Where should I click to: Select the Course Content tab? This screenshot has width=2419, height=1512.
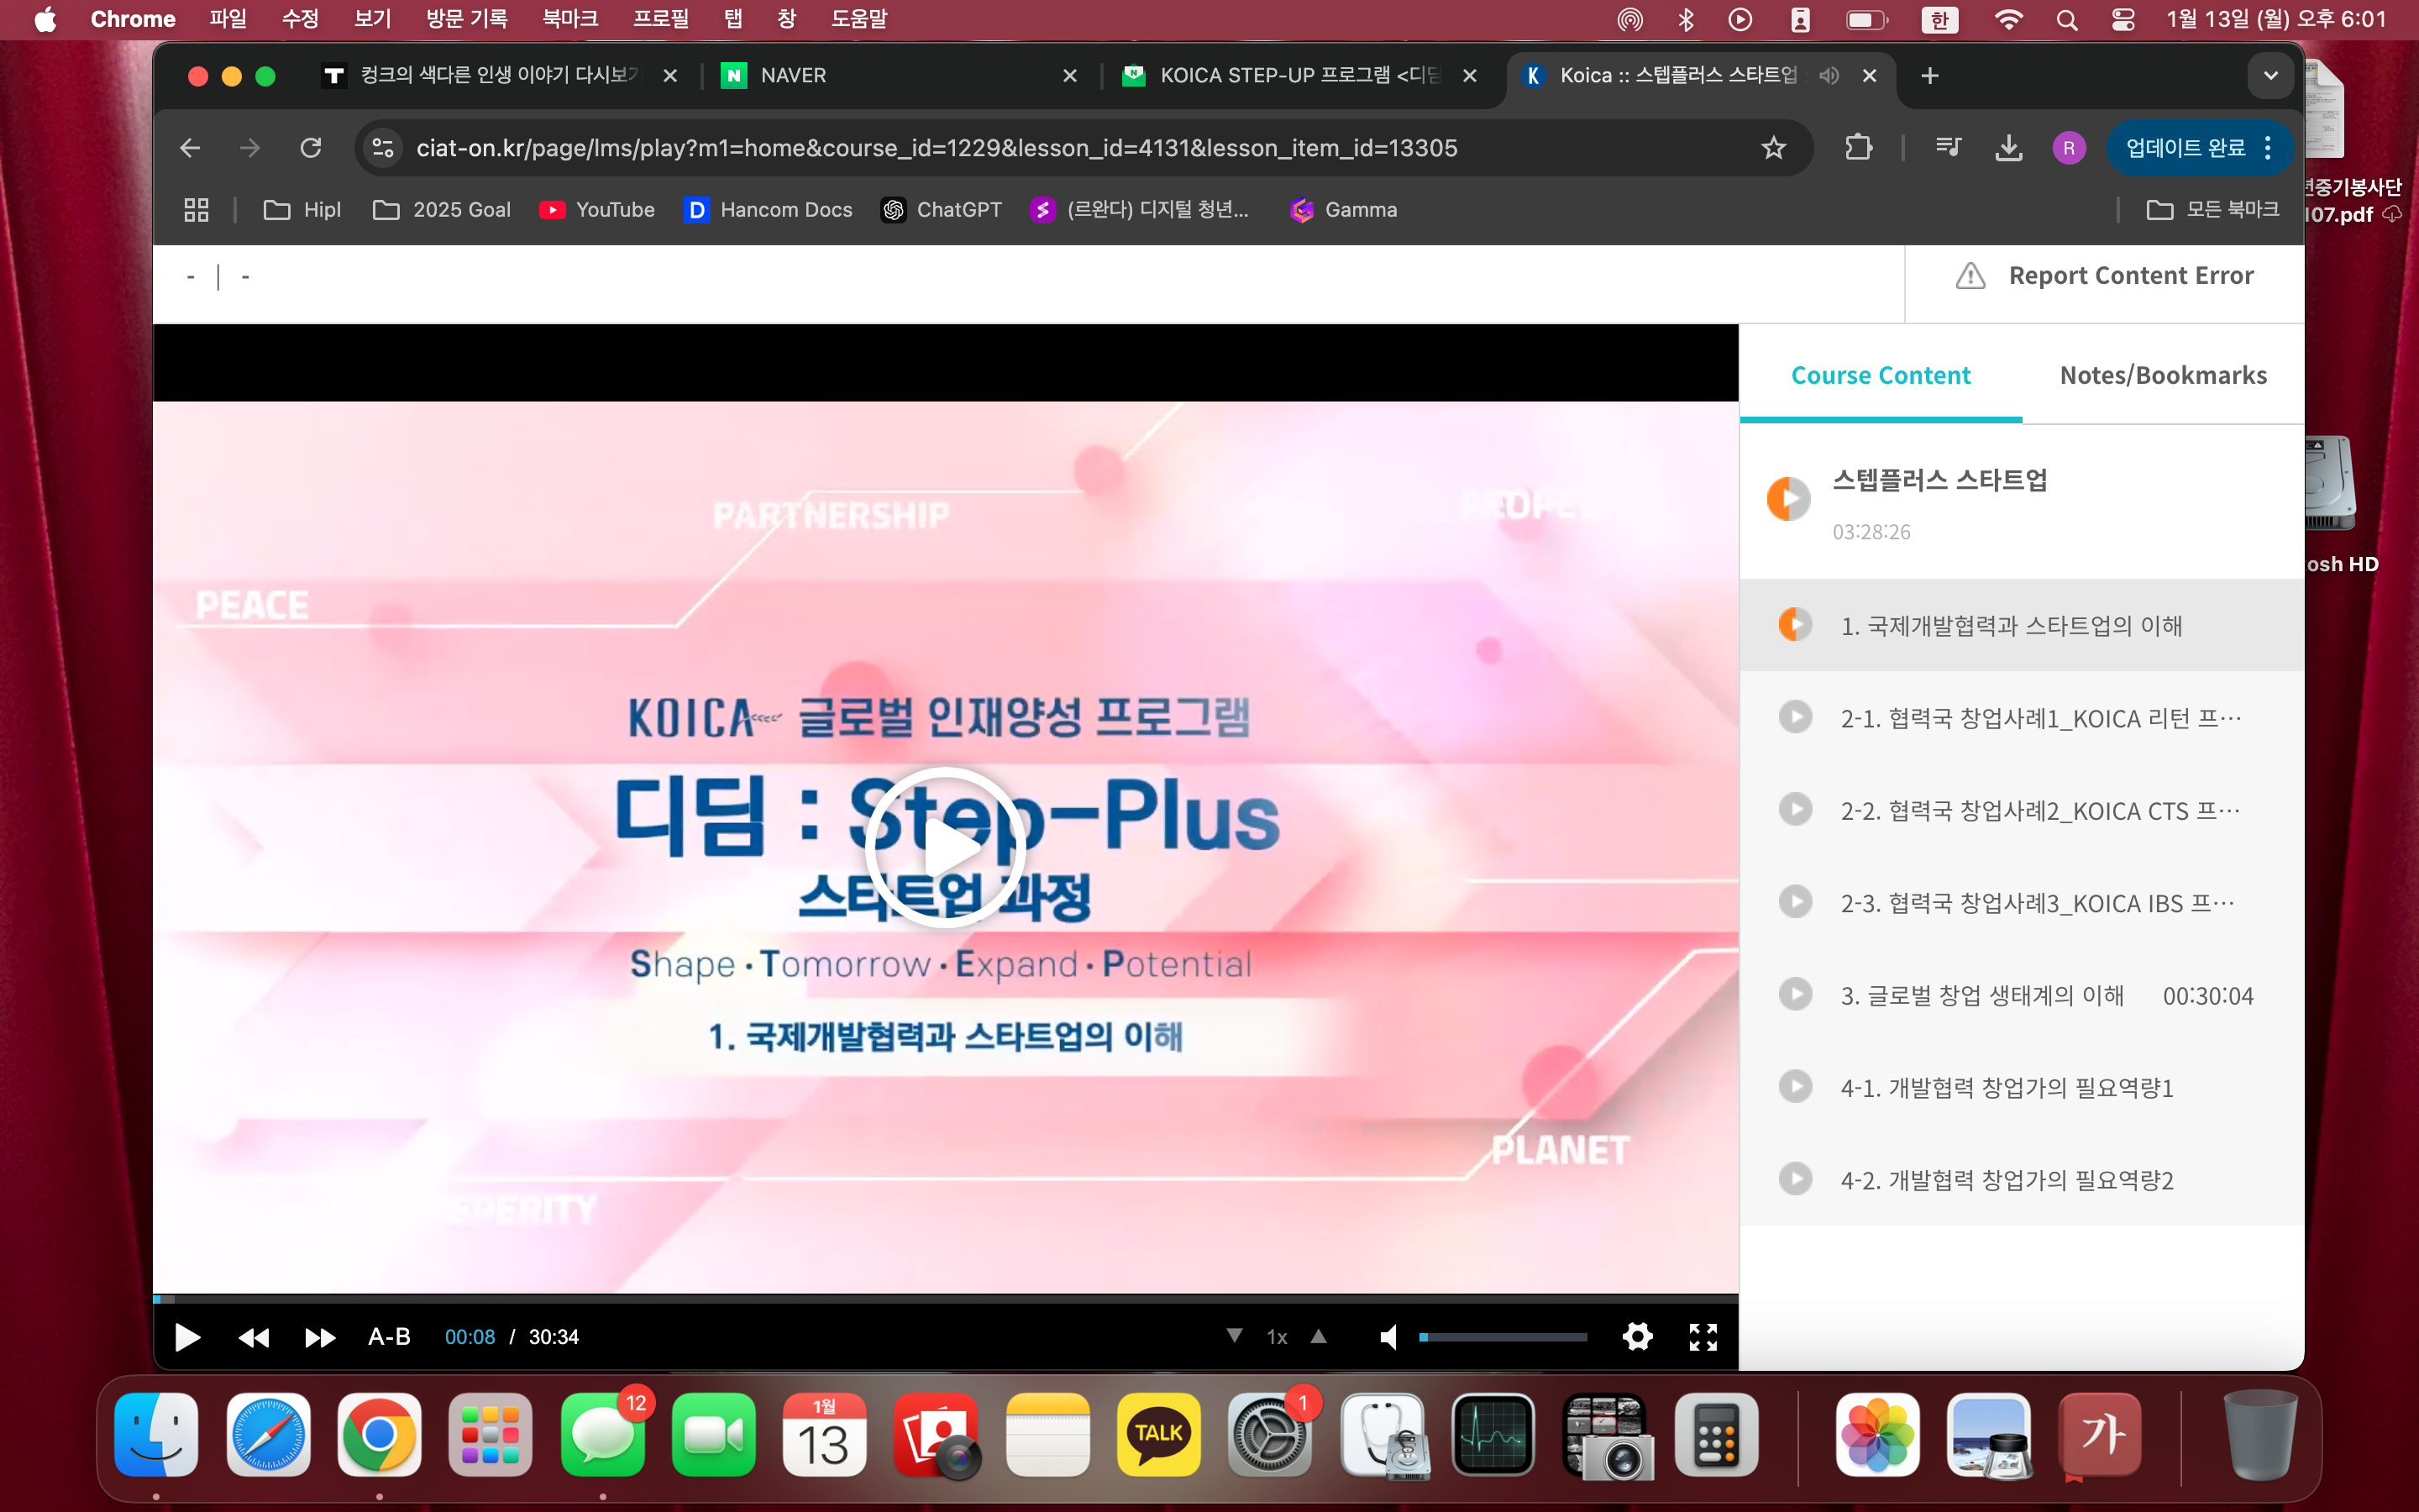click(1881, 375)
